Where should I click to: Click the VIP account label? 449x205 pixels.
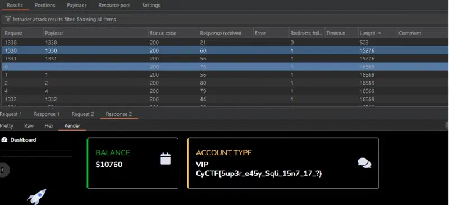[202, 165]
